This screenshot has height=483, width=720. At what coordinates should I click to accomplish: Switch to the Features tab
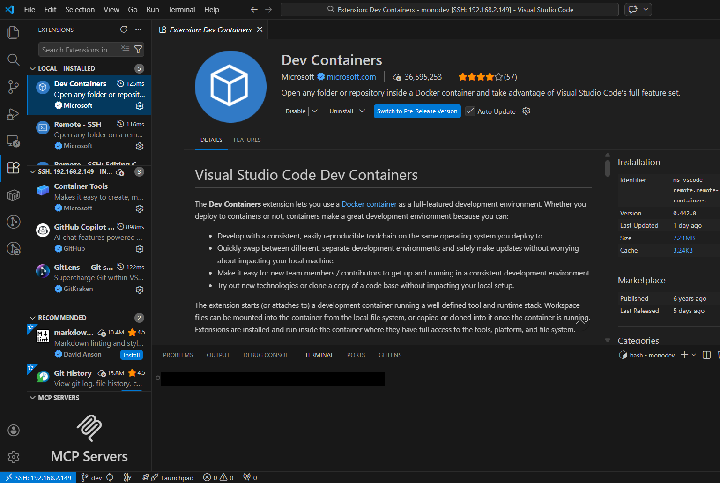point(247,140)
